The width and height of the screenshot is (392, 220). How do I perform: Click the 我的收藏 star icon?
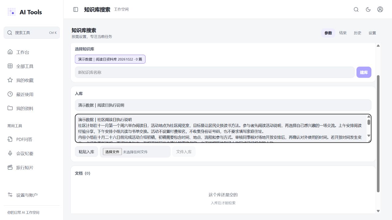tap(10, 80)
